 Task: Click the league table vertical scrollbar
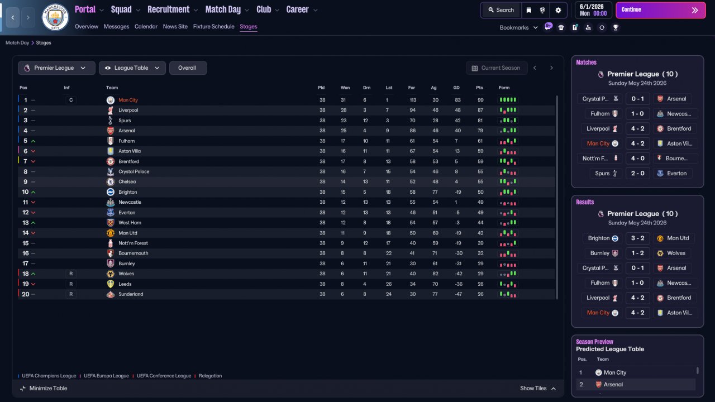[x=557, y=197]
